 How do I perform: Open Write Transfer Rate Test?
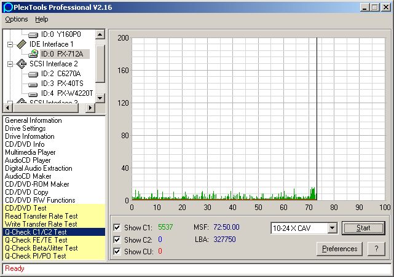(54, 224)
